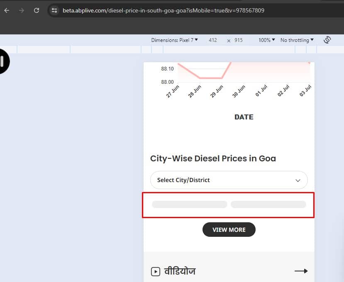Click the video play icon beside वीडियोज

coord(156,272)
